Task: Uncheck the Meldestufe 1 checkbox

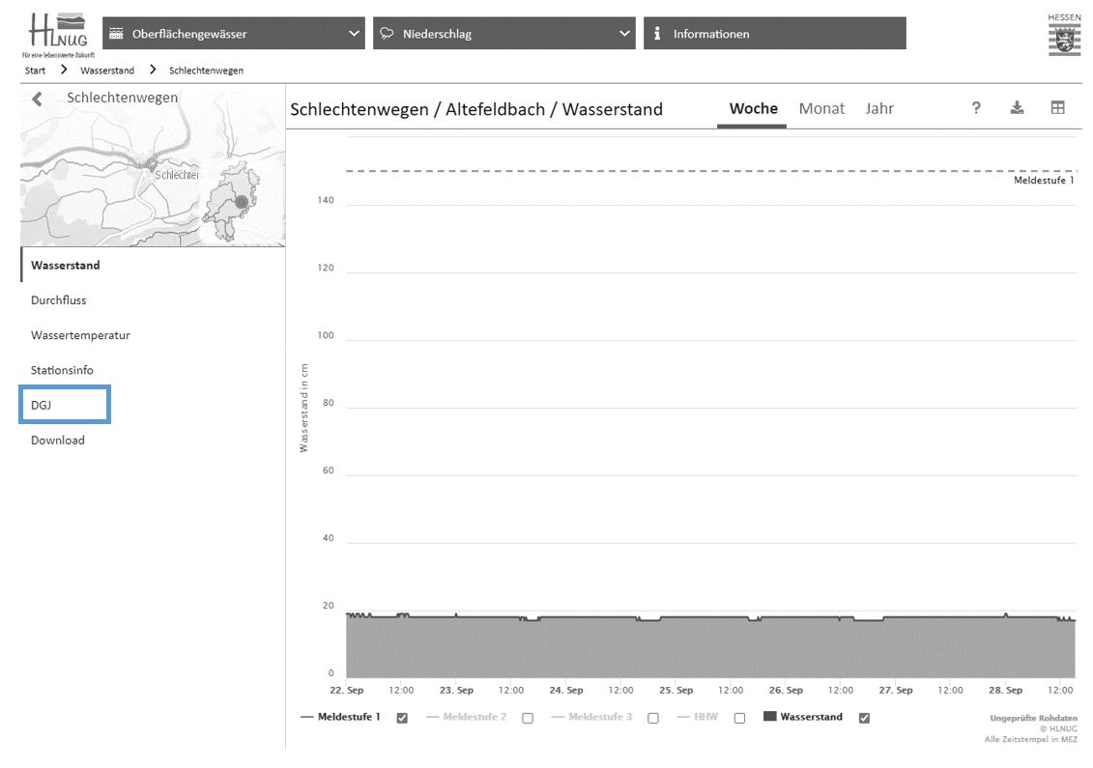Action: 402,718
